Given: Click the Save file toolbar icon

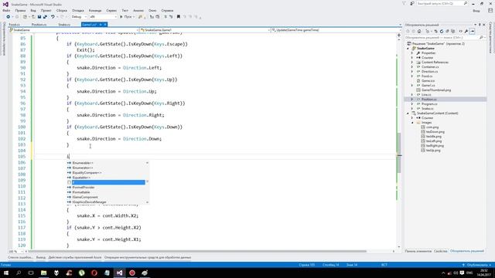Looking at the screenshot, I should click(x=39, y=17).
